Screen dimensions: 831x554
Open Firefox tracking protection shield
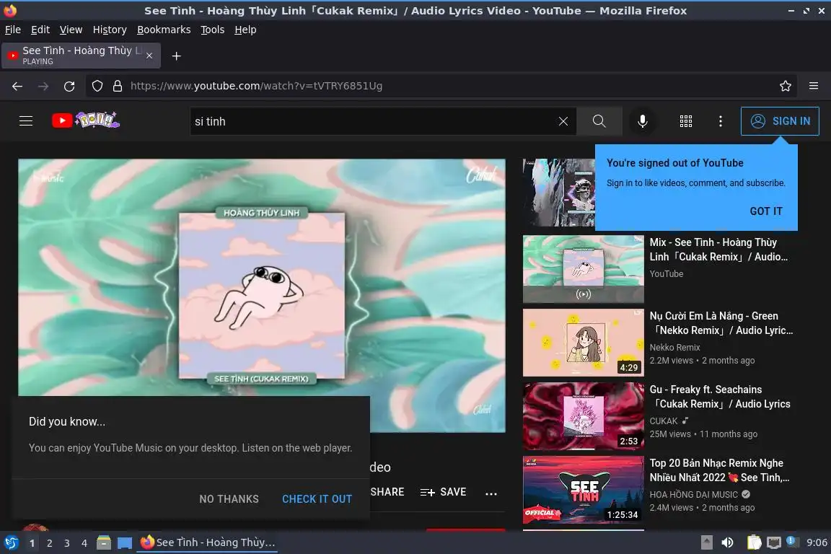(97, 86)
